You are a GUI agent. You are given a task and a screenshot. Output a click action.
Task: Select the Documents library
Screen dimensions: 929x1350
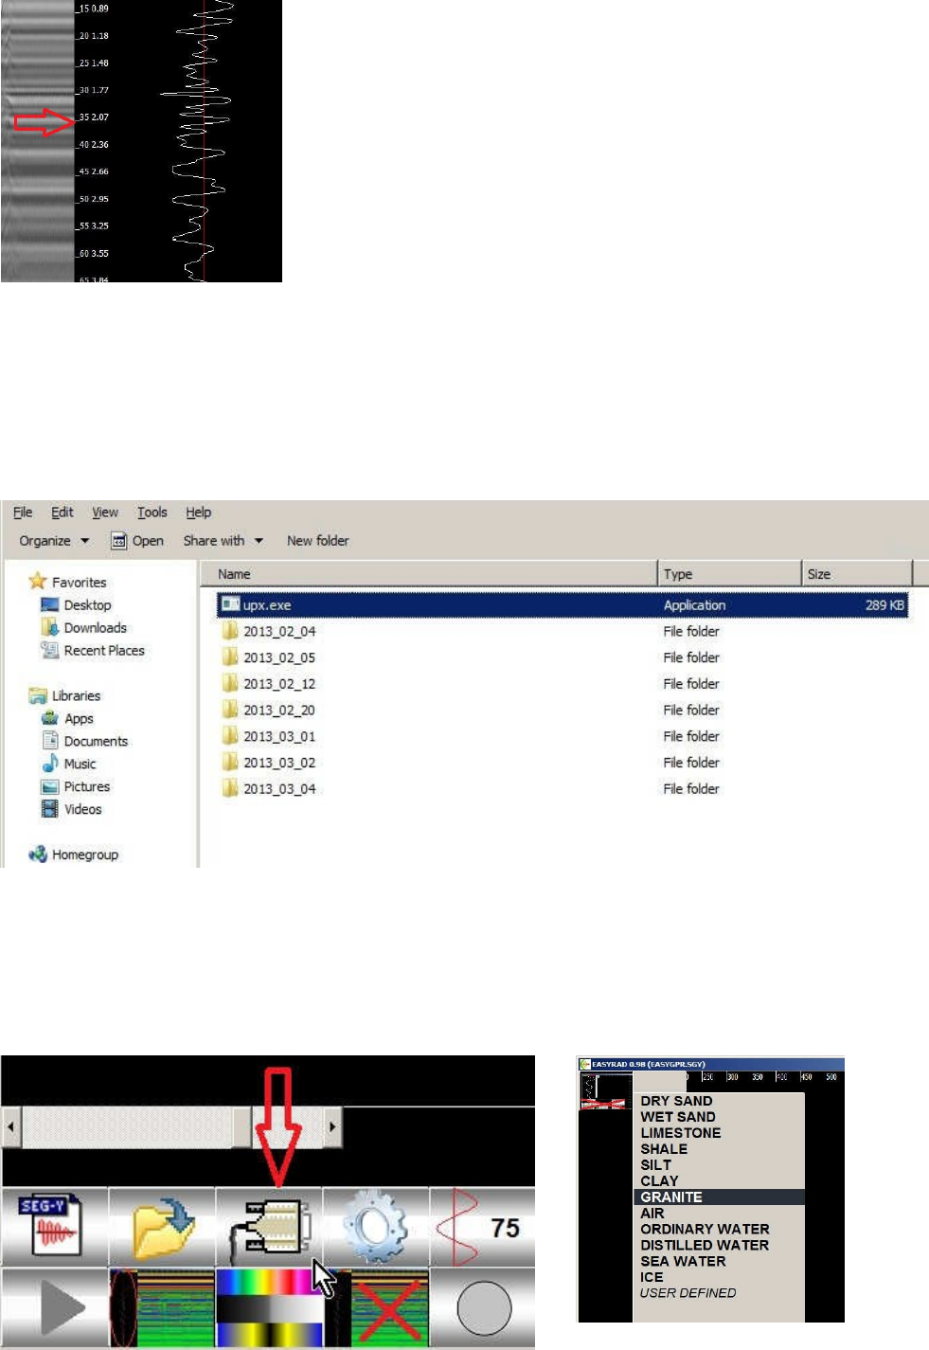click(x=84, y=741)
